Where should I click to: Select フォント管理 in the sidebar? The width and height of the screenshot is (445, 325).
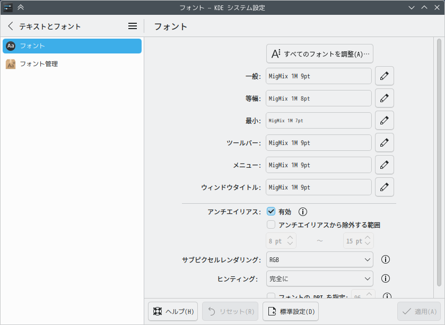click(39, 64)
